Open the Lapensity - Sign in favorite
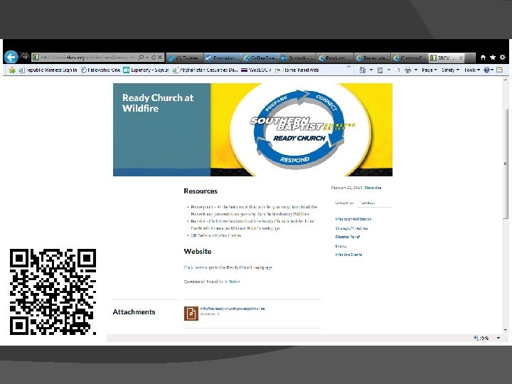This screenshot has width=512, height=384. [x=146, y=70]
